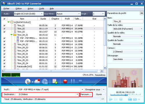This screenshot has width=145, height=104.
Task: Uncheck the Titre_04_04 checkbox
Action: click(x=4, y=51)
